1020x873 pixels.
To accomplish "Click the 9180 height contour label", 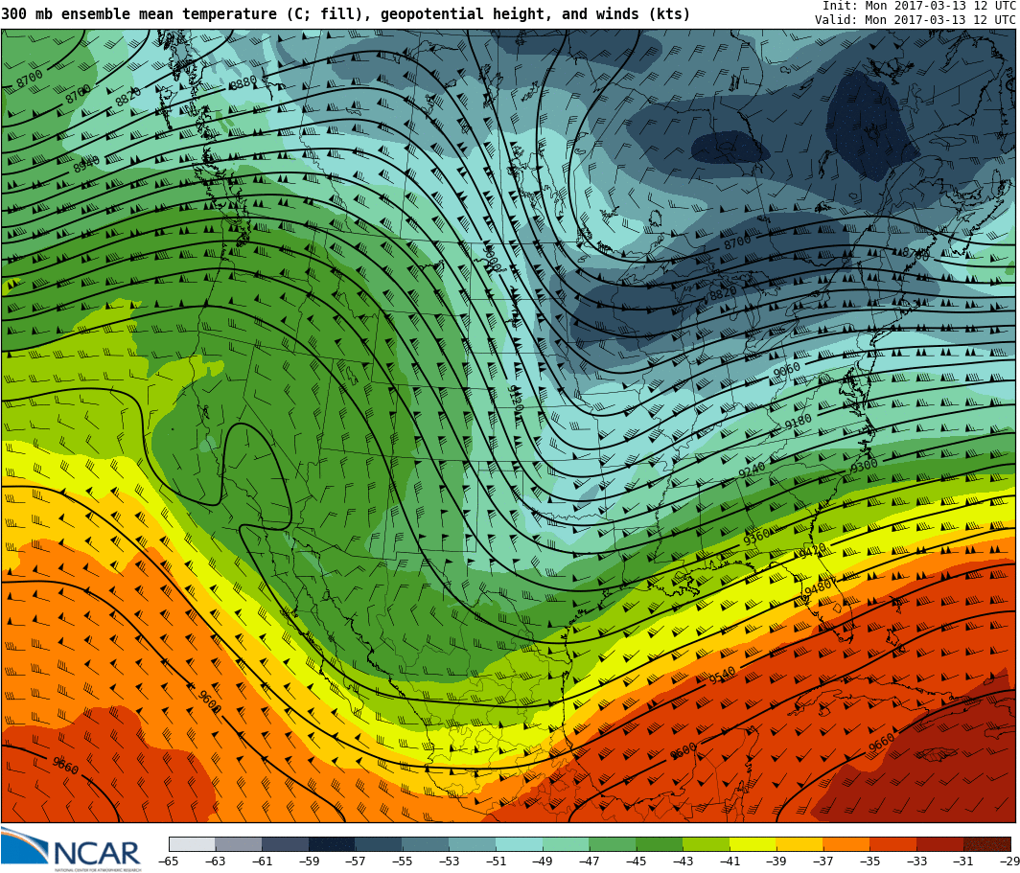I will tap(798, 422).
